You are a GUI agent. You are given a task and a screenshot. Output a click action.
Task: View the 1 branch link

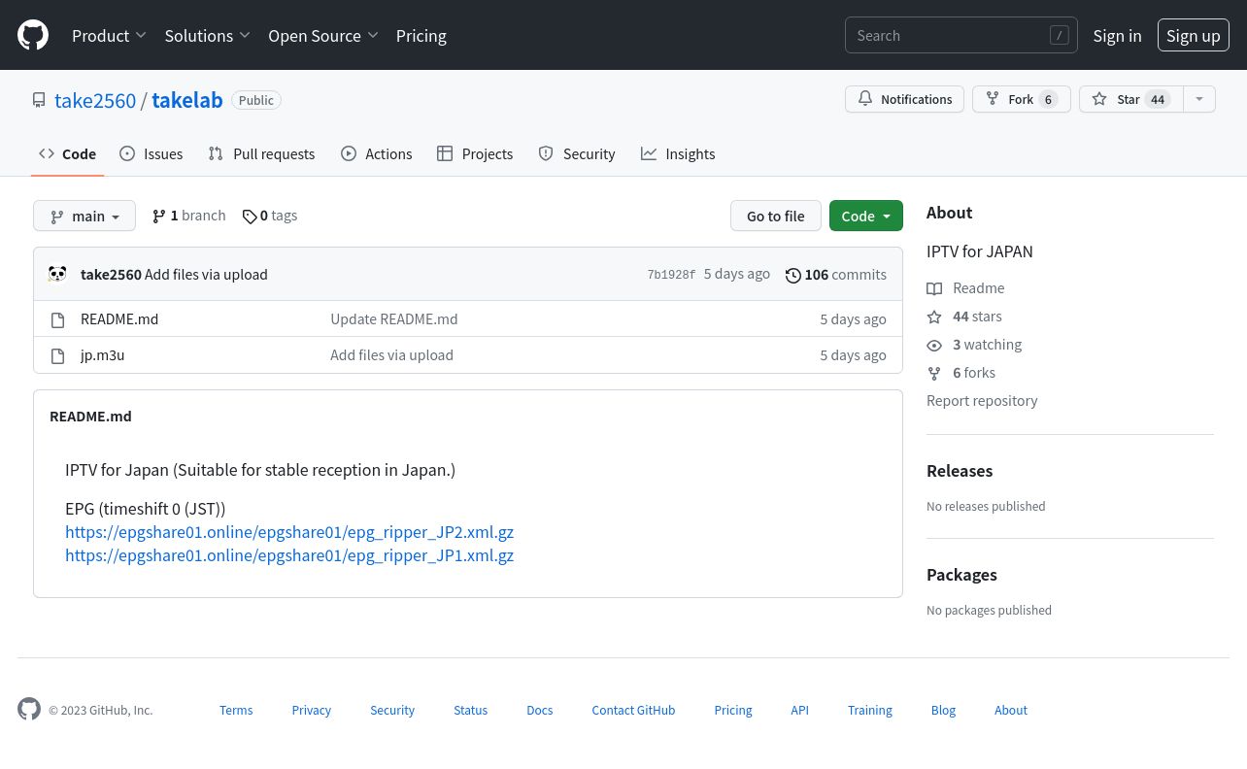(x=189, y=216)
